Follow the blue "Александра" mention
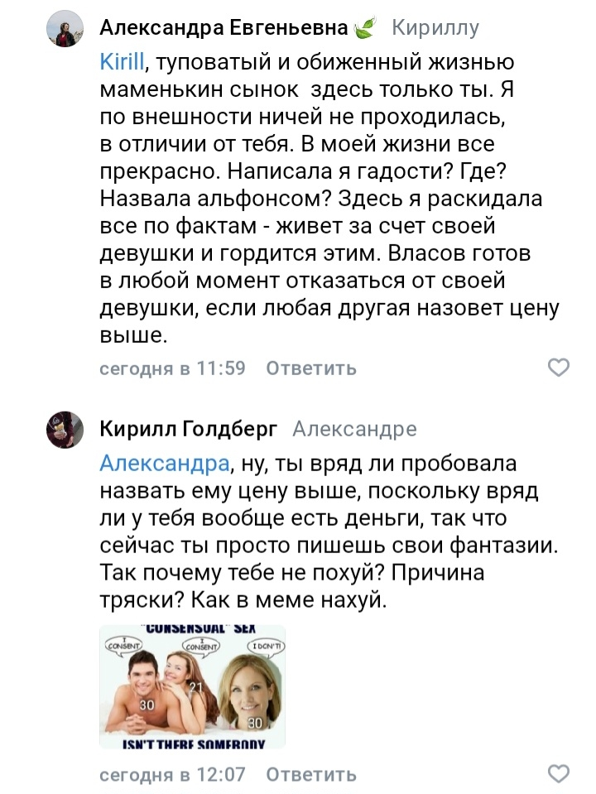This screenshot has width=596, height=794. pos(164,462)
